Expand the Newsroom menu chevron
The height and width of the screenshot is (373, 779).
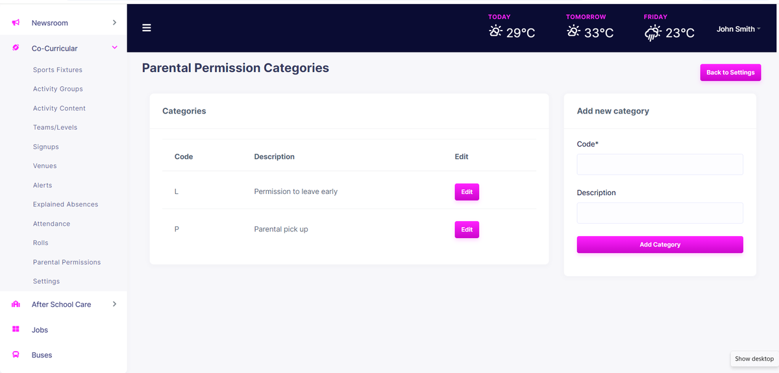[114, 23]
